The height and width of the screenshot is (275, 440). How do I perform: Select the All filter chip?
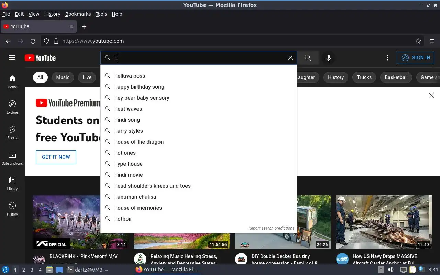pos(40,77)
